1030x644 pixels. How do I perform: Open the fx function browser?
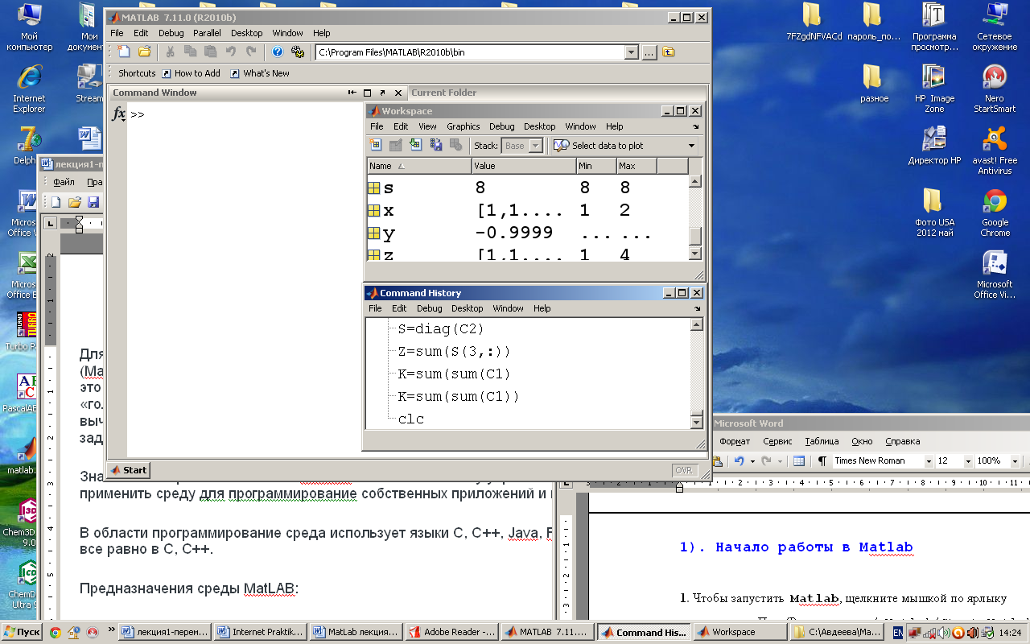point(118,114)
